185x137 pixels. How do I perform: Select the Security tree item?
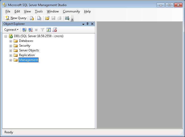25,46
